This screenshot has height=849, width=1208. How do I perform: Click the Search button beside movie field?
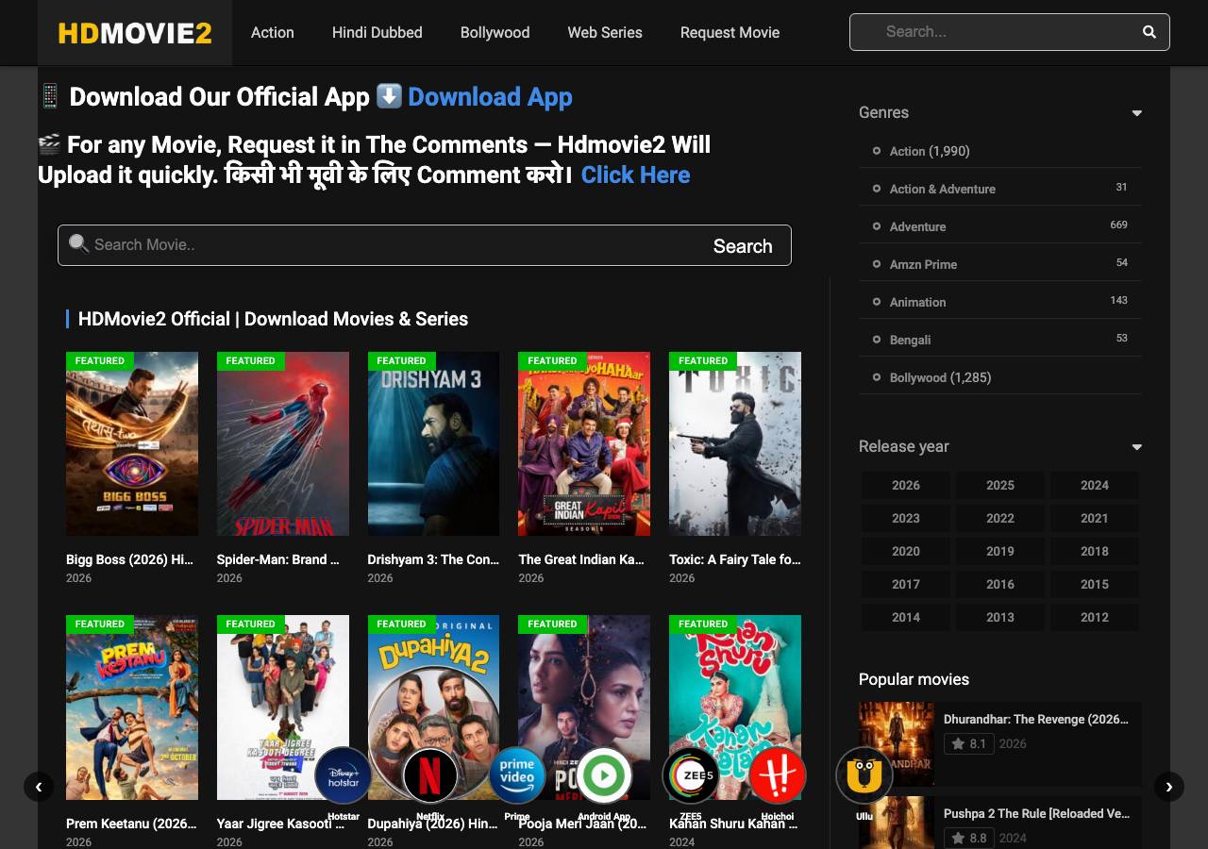pos(743,246)
